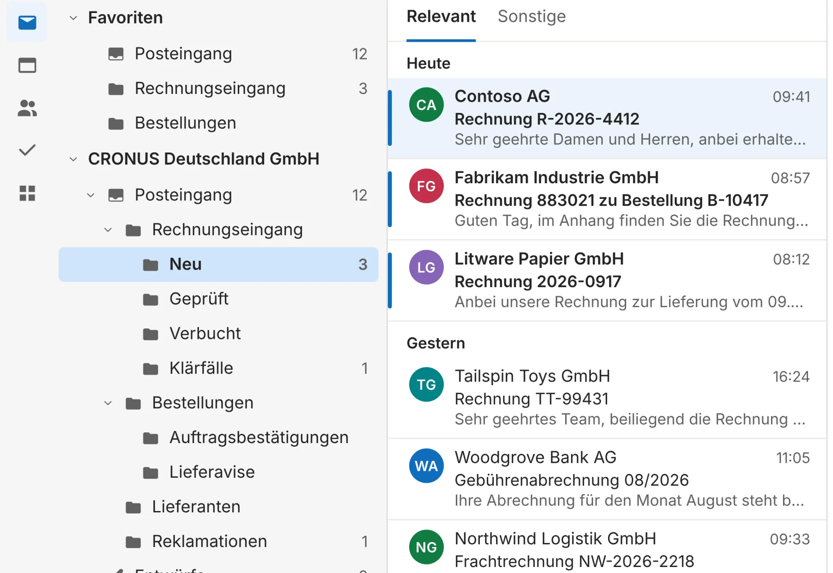Click the Favoriten Posteingang inbox tray icon
The height and width of the screenshot is (573, 833).
(116, 54)
